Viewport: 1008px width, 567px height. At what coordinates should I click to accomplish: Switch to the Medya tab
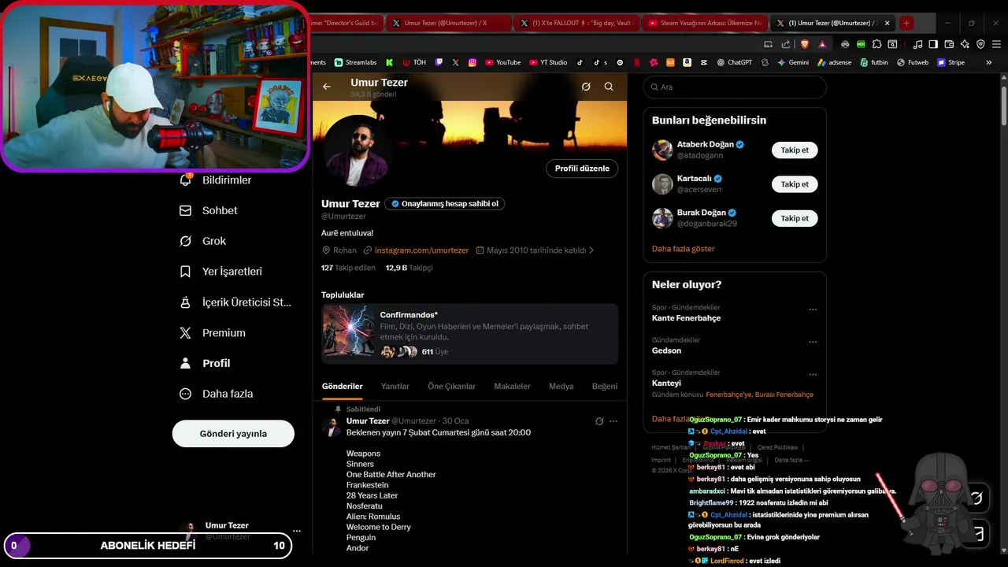point(561,386)
